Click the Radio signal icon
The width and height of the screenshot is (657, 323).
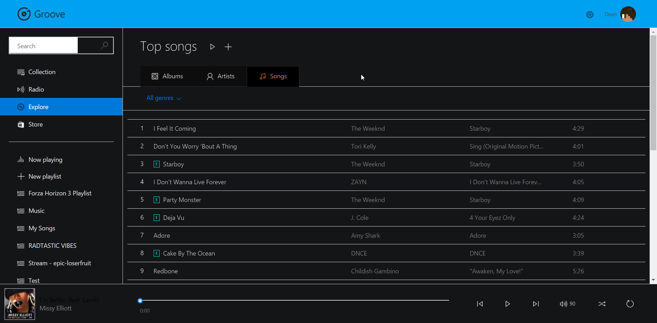tap(21, 89)
